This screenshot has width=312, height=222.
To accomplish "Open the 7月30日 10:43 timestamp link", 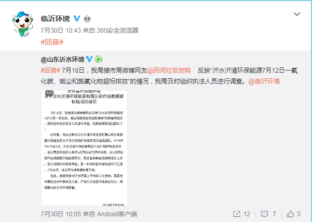I will pos(61,31).
